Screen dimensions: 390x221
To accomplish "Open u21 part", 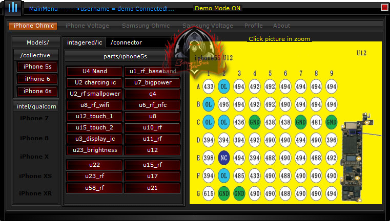I will point(153,188).
